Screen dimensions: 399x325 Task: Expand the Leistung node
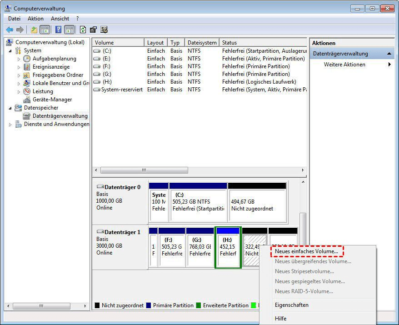coord(19,92)
